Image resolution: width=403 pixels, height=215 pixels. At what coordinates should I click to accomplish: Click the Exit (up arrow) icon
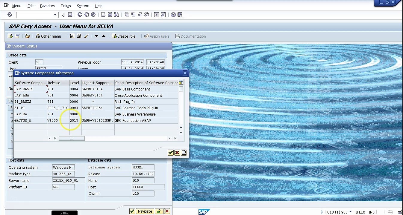pyautogui.click(x=87, y=15)
